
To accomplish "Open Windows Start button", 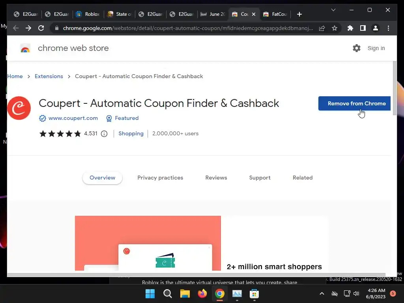I will tap(150, 294).
